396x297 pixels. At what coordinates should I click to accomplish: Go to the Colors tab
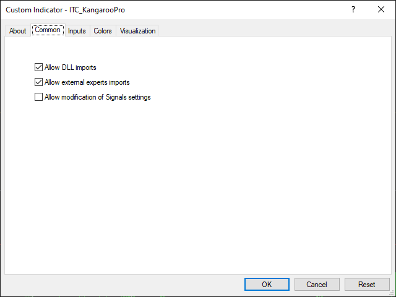point(103,31)
